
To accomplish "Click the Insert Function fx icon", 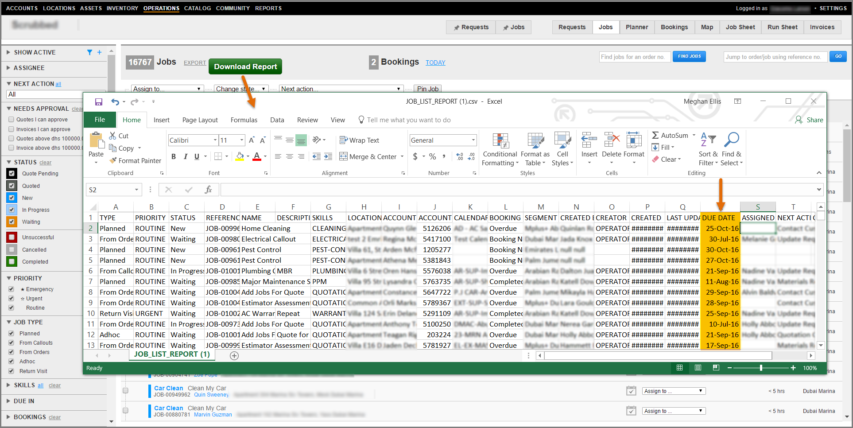I will pos(208,190).
